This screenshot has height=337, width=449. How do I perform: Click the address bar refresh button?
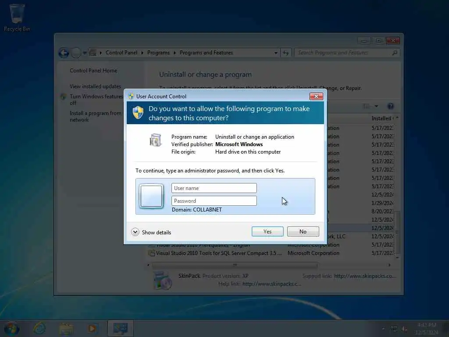click(x=286, y=53)
